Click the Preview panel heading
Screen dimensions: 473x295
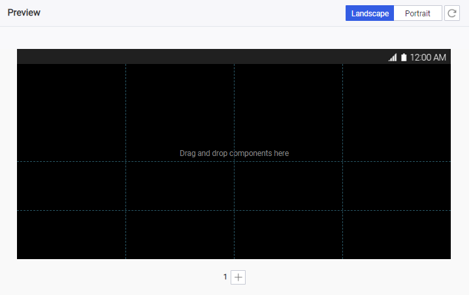[x=24, y=12]
